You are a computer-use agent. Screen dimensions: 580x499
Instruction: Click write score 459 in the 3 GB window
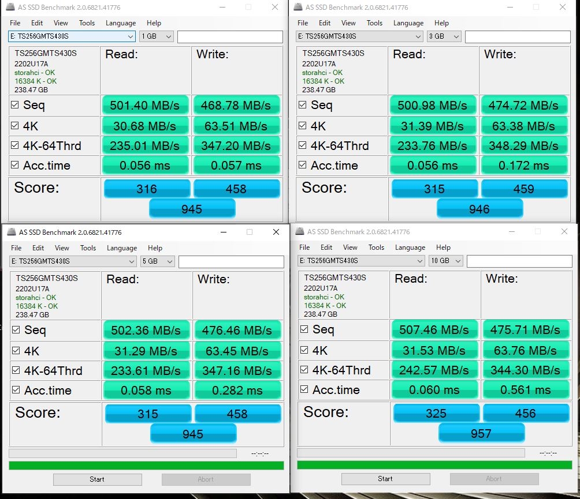coord(524,189)
